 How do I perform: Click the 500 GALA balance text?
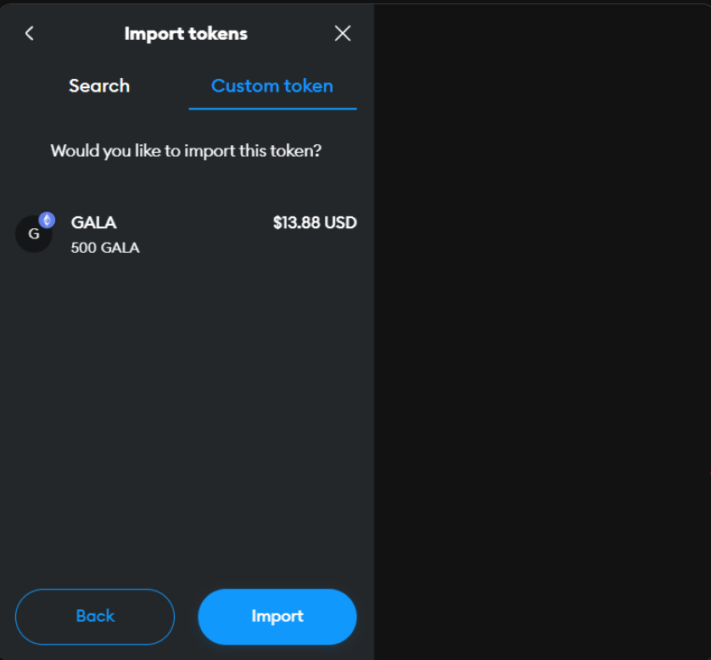[x=105, y=248]
